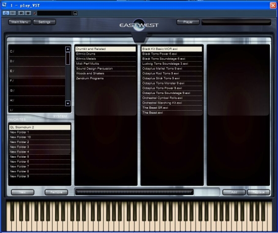Screen dimensions: 278x233
Task: Click the Replace instrument button
Action: click(x=259, y=192)
